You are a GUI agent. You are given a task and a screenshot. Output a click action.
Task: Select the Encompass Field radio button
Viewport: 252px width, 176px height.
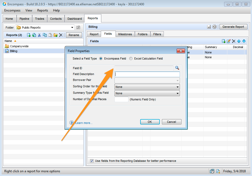[101, 58]
